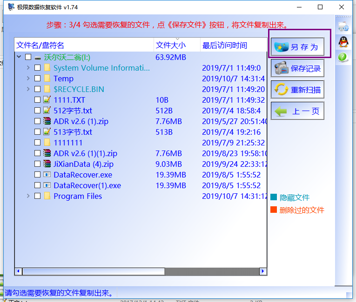The image size is (356, 302).
Task: Click the folder icon of 1111111
Action: click(47, 142)
